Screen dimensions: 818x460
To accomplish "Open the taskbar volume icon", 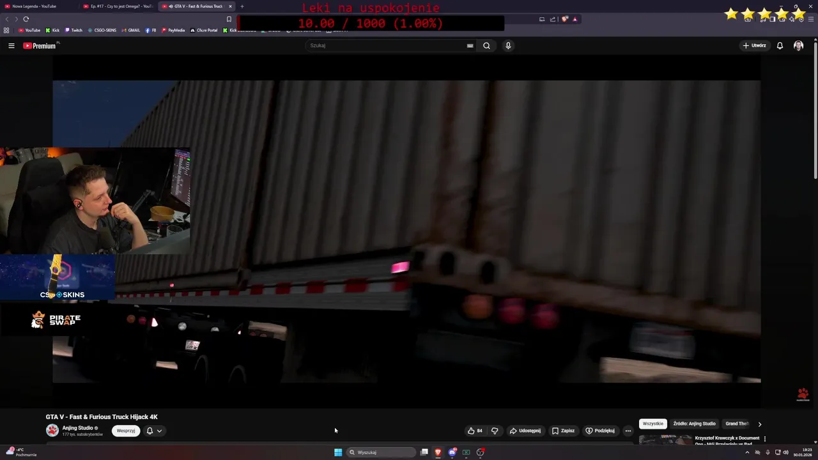I will (785, 452).
